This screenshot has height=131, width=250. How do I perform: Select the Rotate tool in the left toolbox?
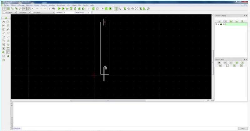click(x=8, y=22)
